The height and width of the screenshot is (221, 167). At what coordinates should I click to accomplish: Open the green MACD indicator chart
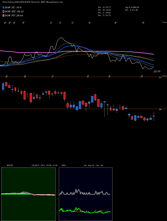[28, 194]
